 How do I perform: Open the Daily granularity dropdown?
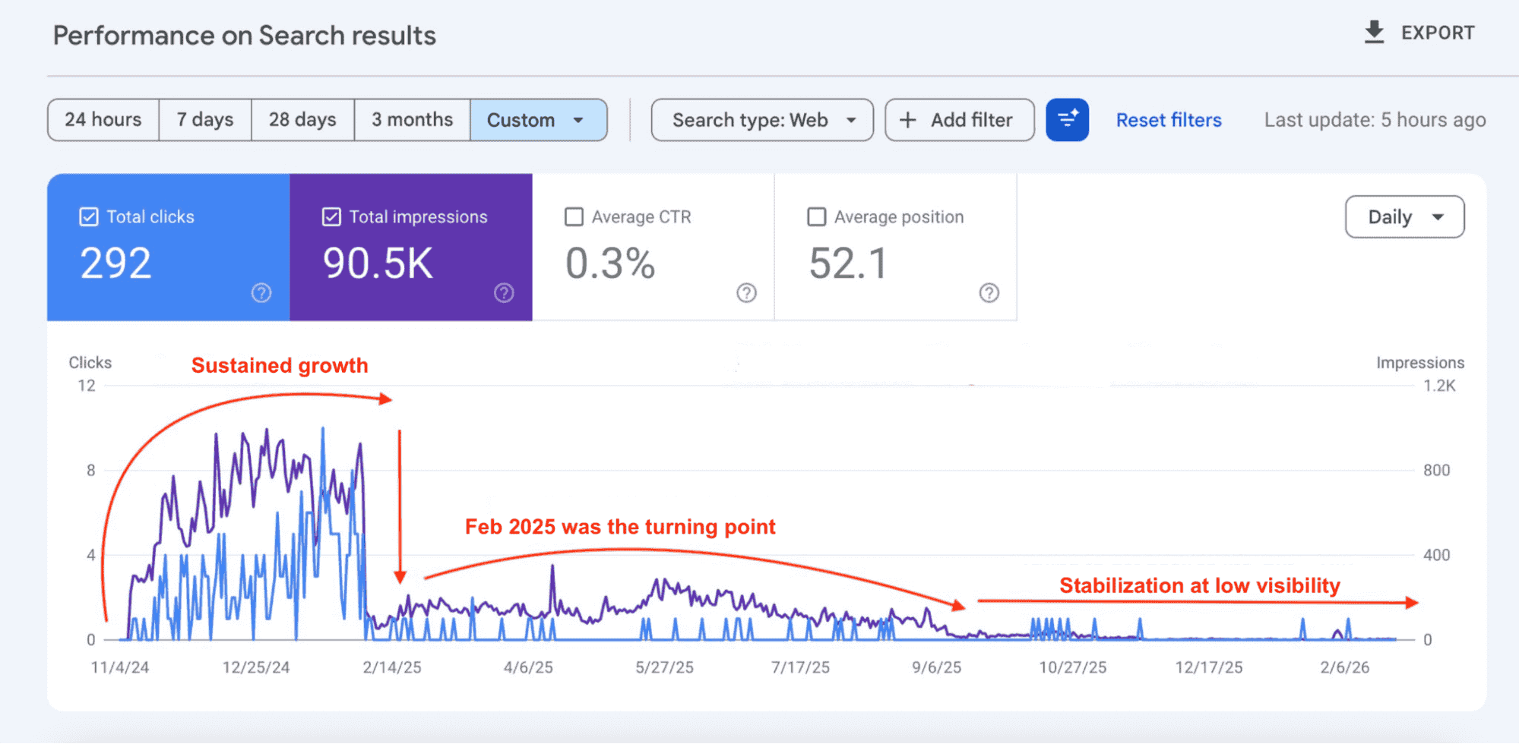[x=1404, y=216]
